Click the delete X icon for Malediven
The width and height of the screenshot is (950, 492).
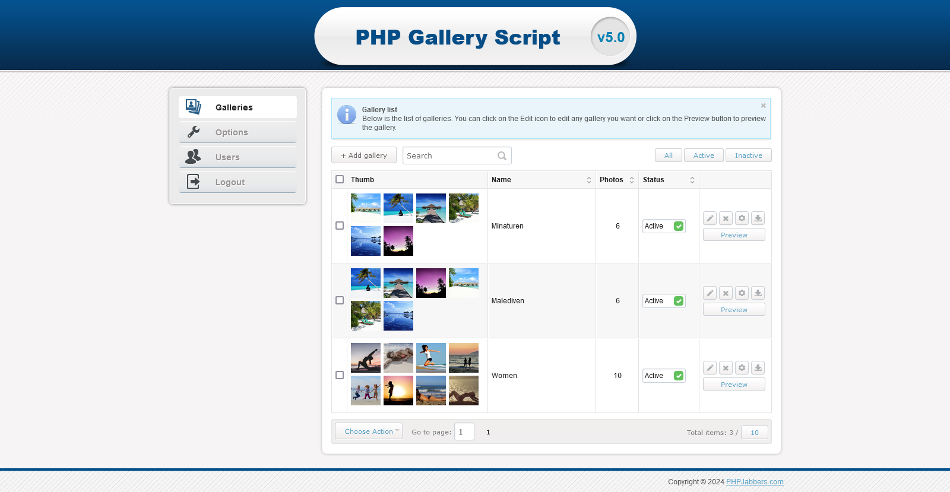[726, 293]
